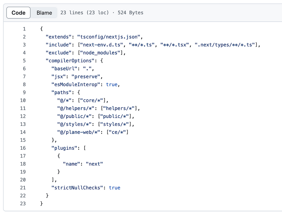Click line number 10

[23, 100]
